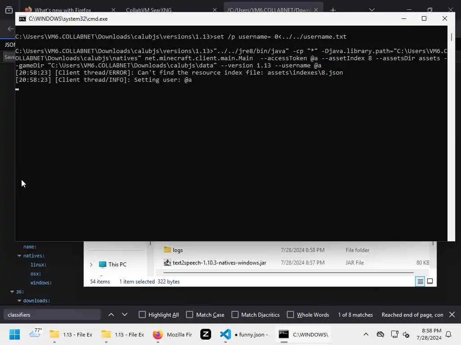This screenshot has height=345, width=461.
Task: Close the /C:/Users/VM6.COLLABNET tab
Action: (x=316, y=10)
